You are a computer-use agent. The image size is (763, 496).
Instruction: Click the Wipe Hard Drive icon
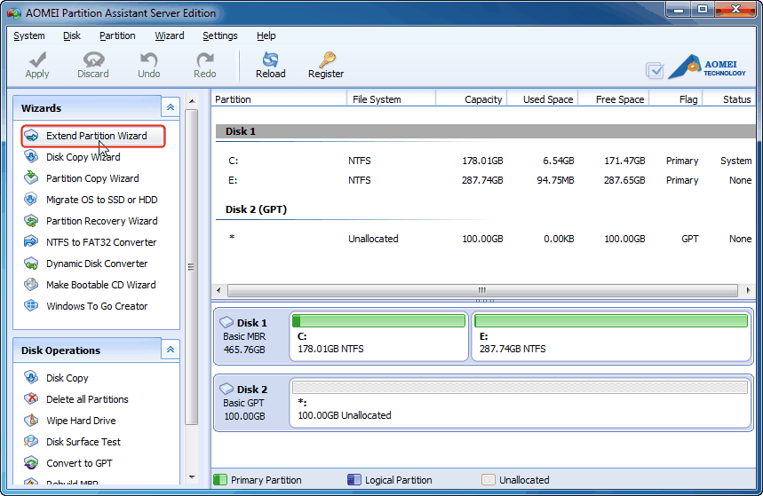tap(31, 421)
